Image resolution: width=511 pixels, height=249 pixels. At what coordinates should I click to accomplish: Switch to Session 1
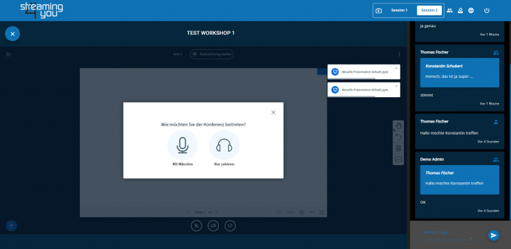coord(399,11)
